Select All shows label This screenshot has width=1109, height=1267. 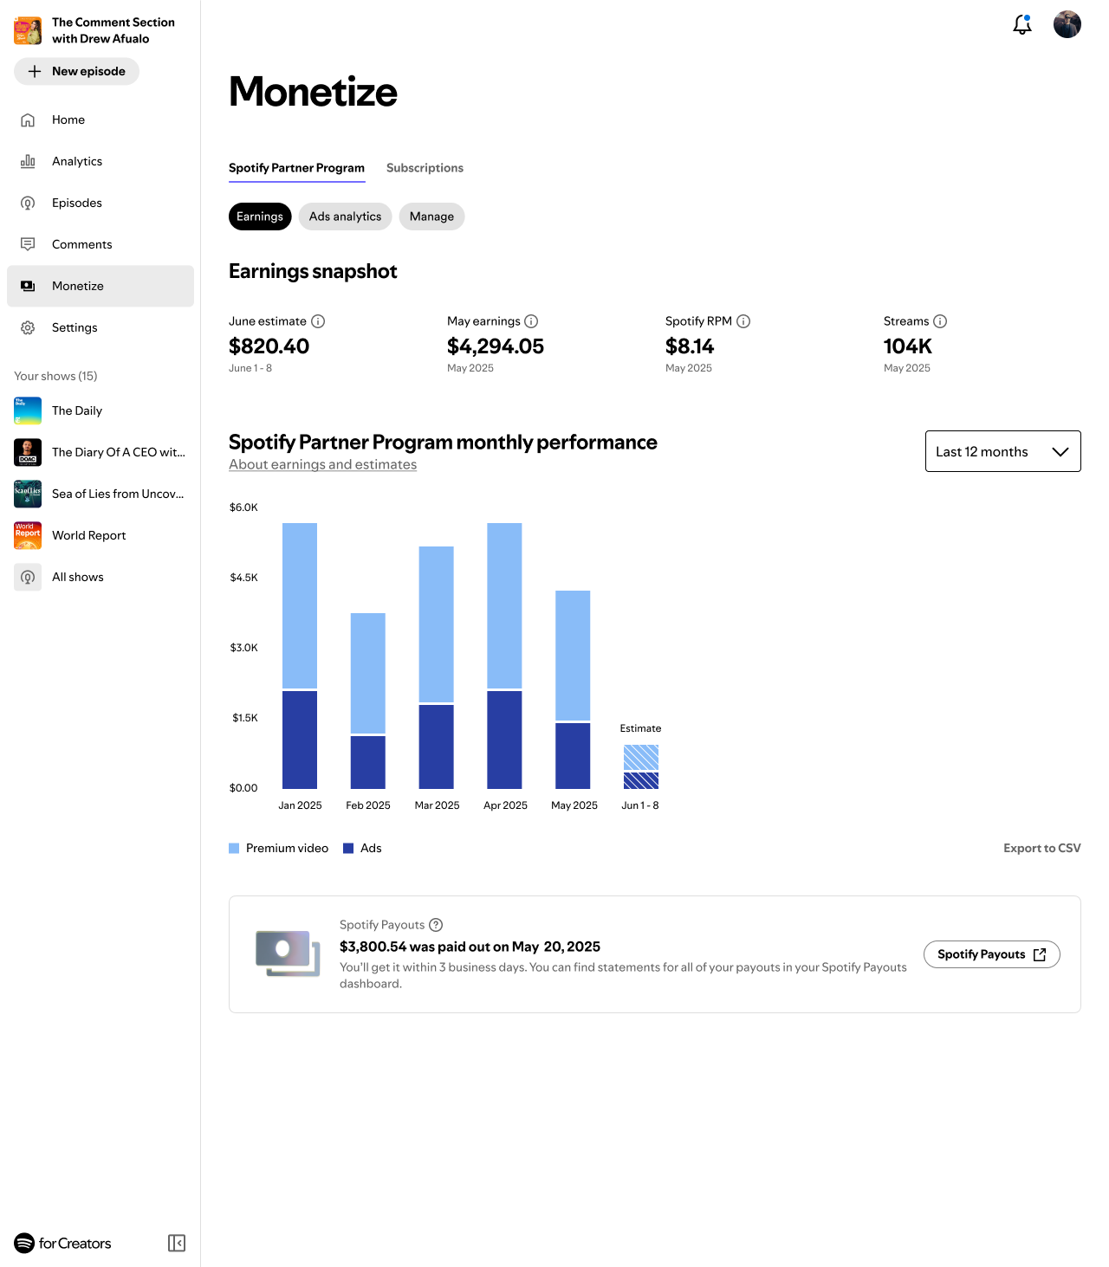pos(78,577)
